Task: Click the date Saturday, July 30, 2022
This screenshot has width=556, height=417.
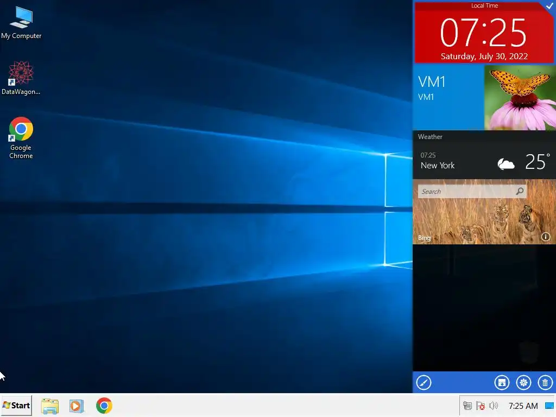Action: coord(484,56)
